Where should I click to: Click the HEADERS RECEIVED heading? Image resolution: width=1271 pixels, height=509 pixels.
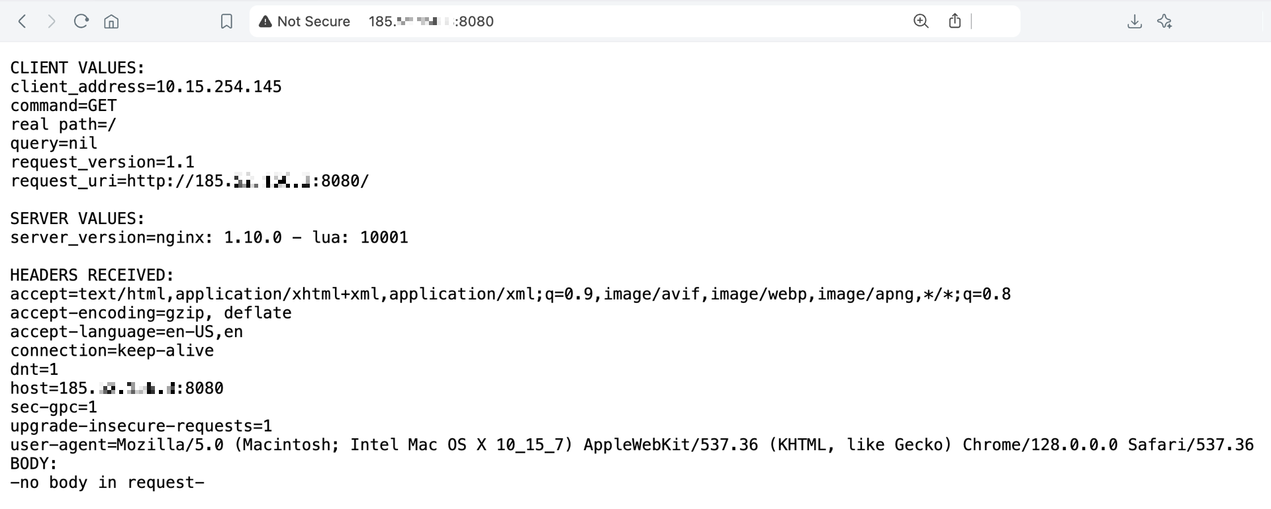pos(92,275)
